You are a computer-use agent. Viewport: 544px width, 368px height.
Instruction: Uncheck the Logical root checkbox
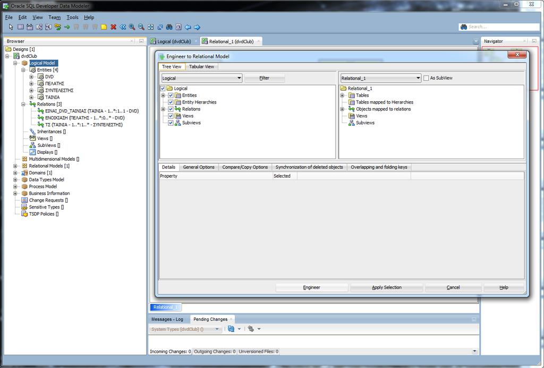pos(163,89)
